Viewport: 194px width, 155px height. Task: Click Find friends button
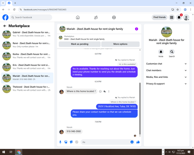pos(159,17)
